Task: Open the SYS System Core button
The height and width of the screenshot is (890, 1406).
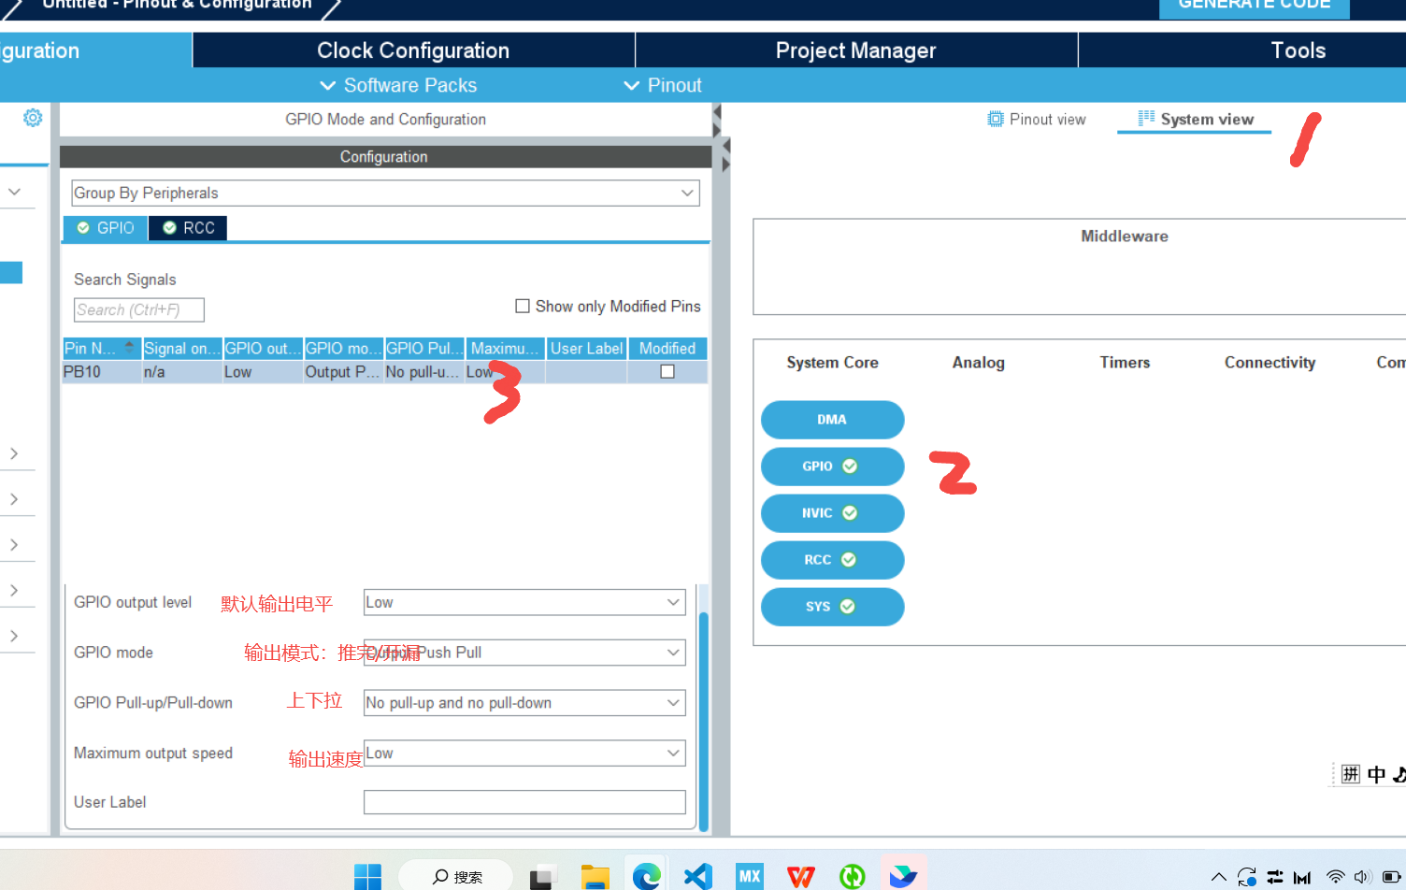Action: pyautogui.click(x=832, y=607)
